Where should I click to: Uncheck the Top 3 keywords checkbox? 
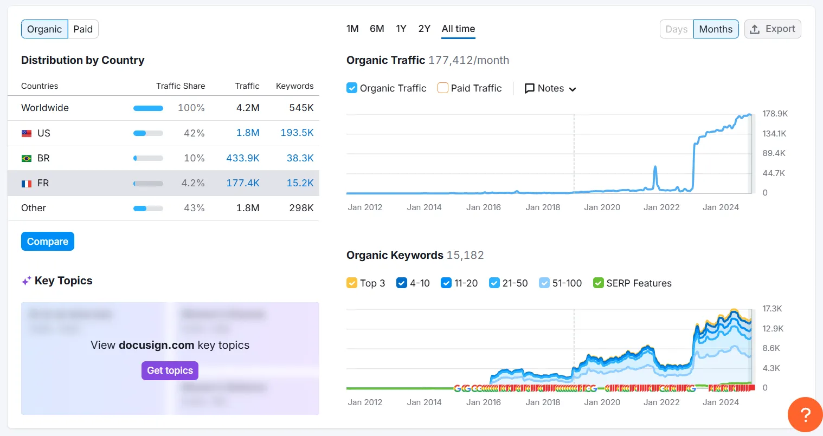352,283
